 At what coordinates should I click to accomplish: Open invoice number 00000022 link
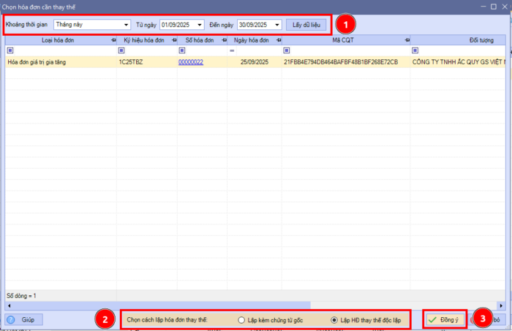click(x=191, y=63)
